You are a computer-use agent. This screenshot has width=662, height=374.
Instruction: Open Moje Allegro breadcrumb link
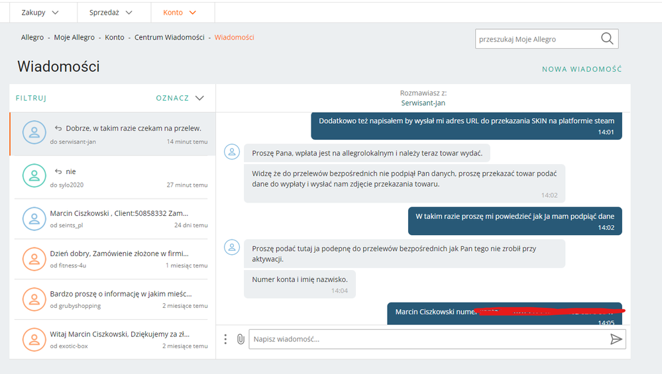coord(74,38)
